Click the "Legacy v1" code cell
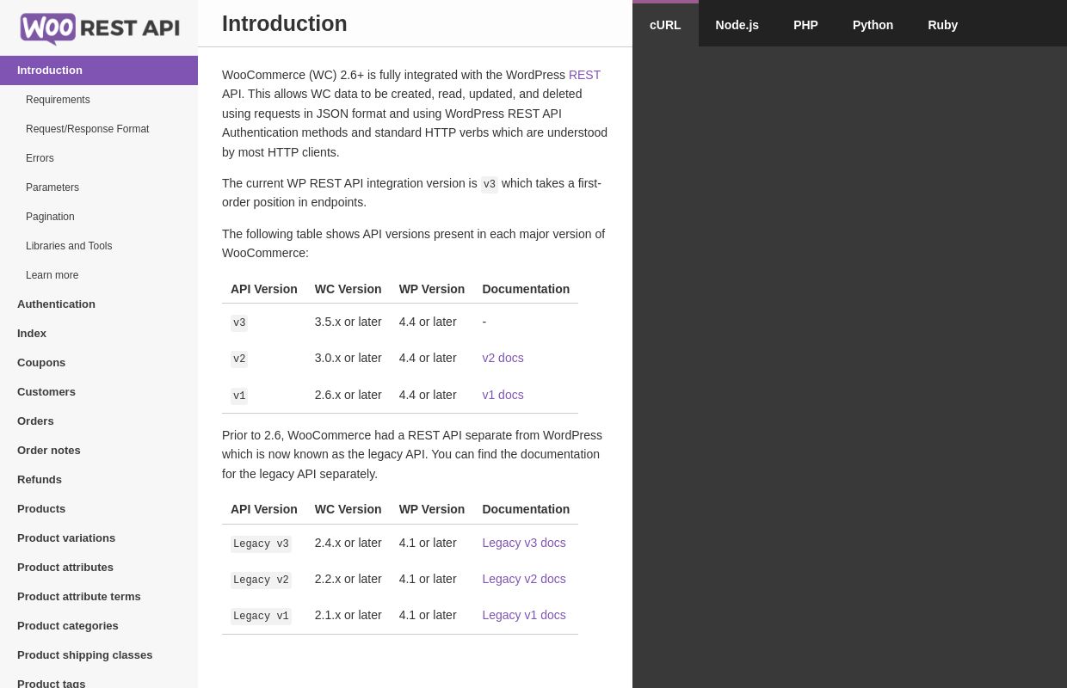Image resolution: width=1067 pixels, height=688 pixels. pos(261,617)
